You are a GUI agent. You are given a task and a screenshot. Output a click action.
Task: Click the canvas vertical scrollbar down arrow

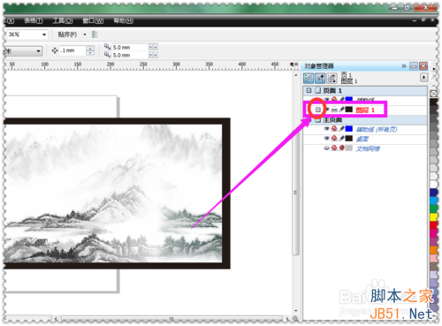296,311
